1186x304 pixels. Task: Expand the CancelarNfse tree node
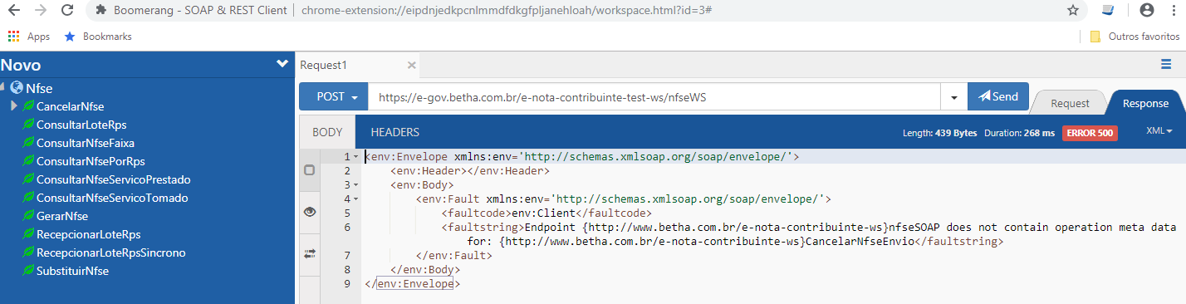tap(14, 106)
